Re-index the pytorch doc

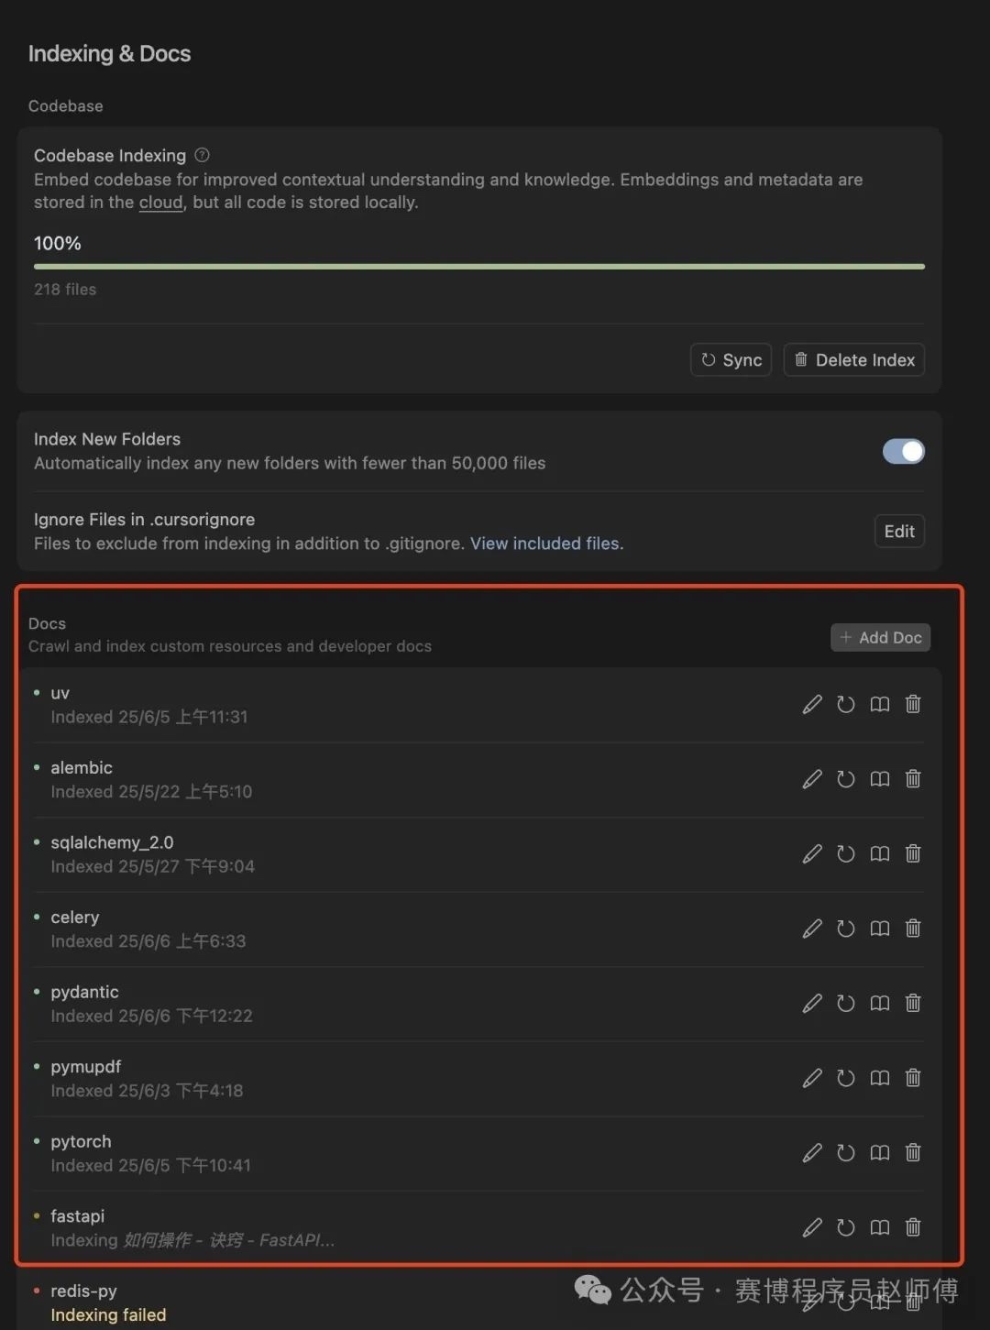846,1153
